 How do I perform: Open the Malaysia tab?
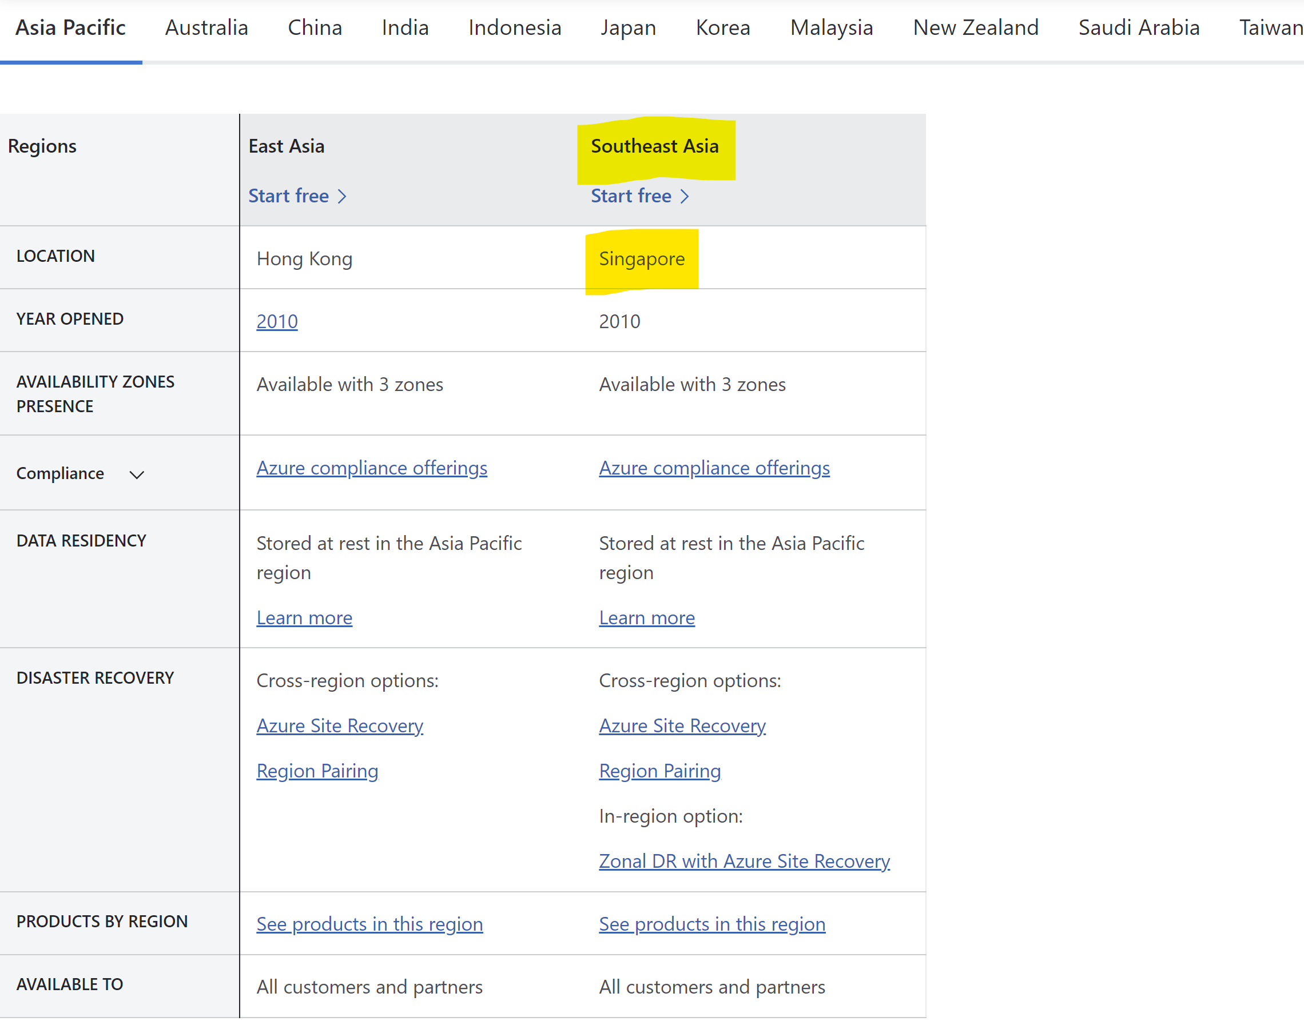click(x=831, y=27)
